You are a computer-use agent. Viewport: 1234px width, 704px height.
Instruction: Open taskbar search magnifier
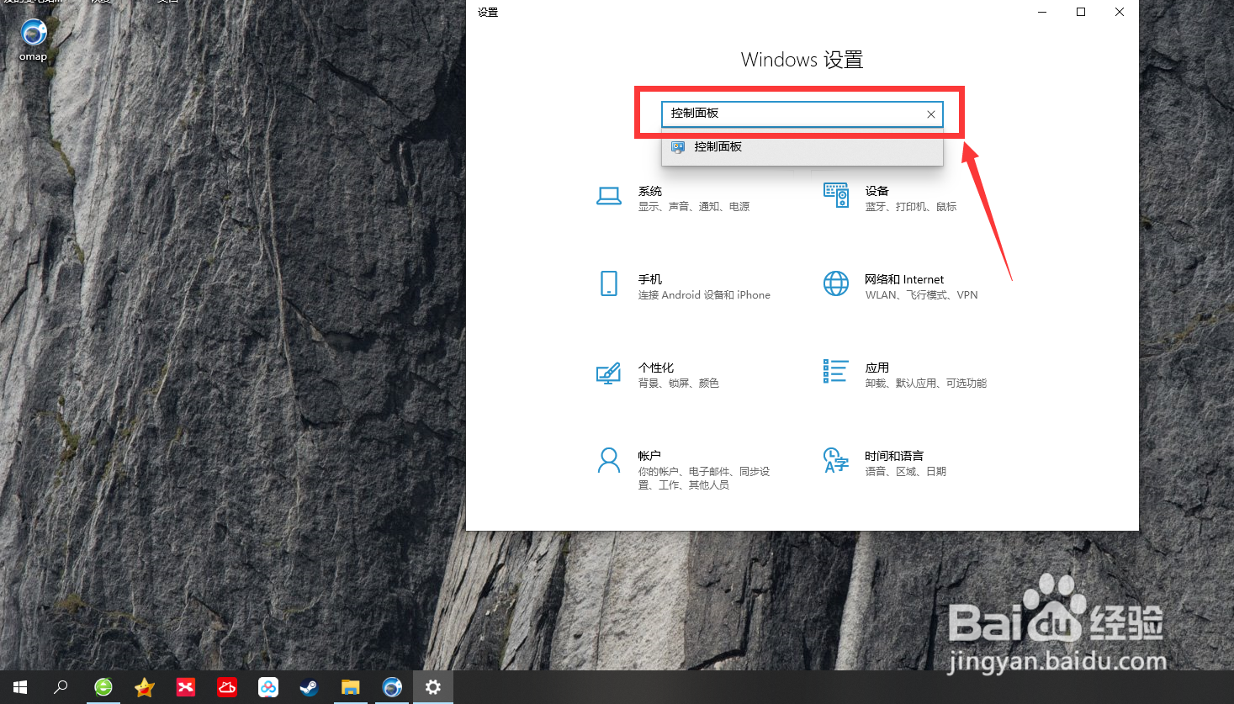pyautogui.click(x=61, y=687)
